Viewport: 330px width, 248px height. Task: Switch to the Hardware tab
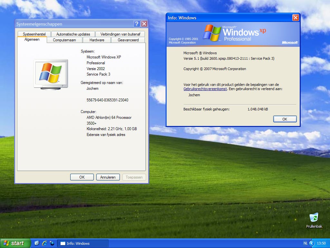click(x=97, y=40)
